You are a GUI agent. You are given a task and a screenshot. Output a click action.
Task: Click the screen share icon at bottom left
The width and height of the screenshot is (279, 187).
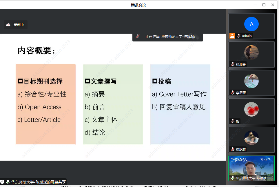coord(3,182)
